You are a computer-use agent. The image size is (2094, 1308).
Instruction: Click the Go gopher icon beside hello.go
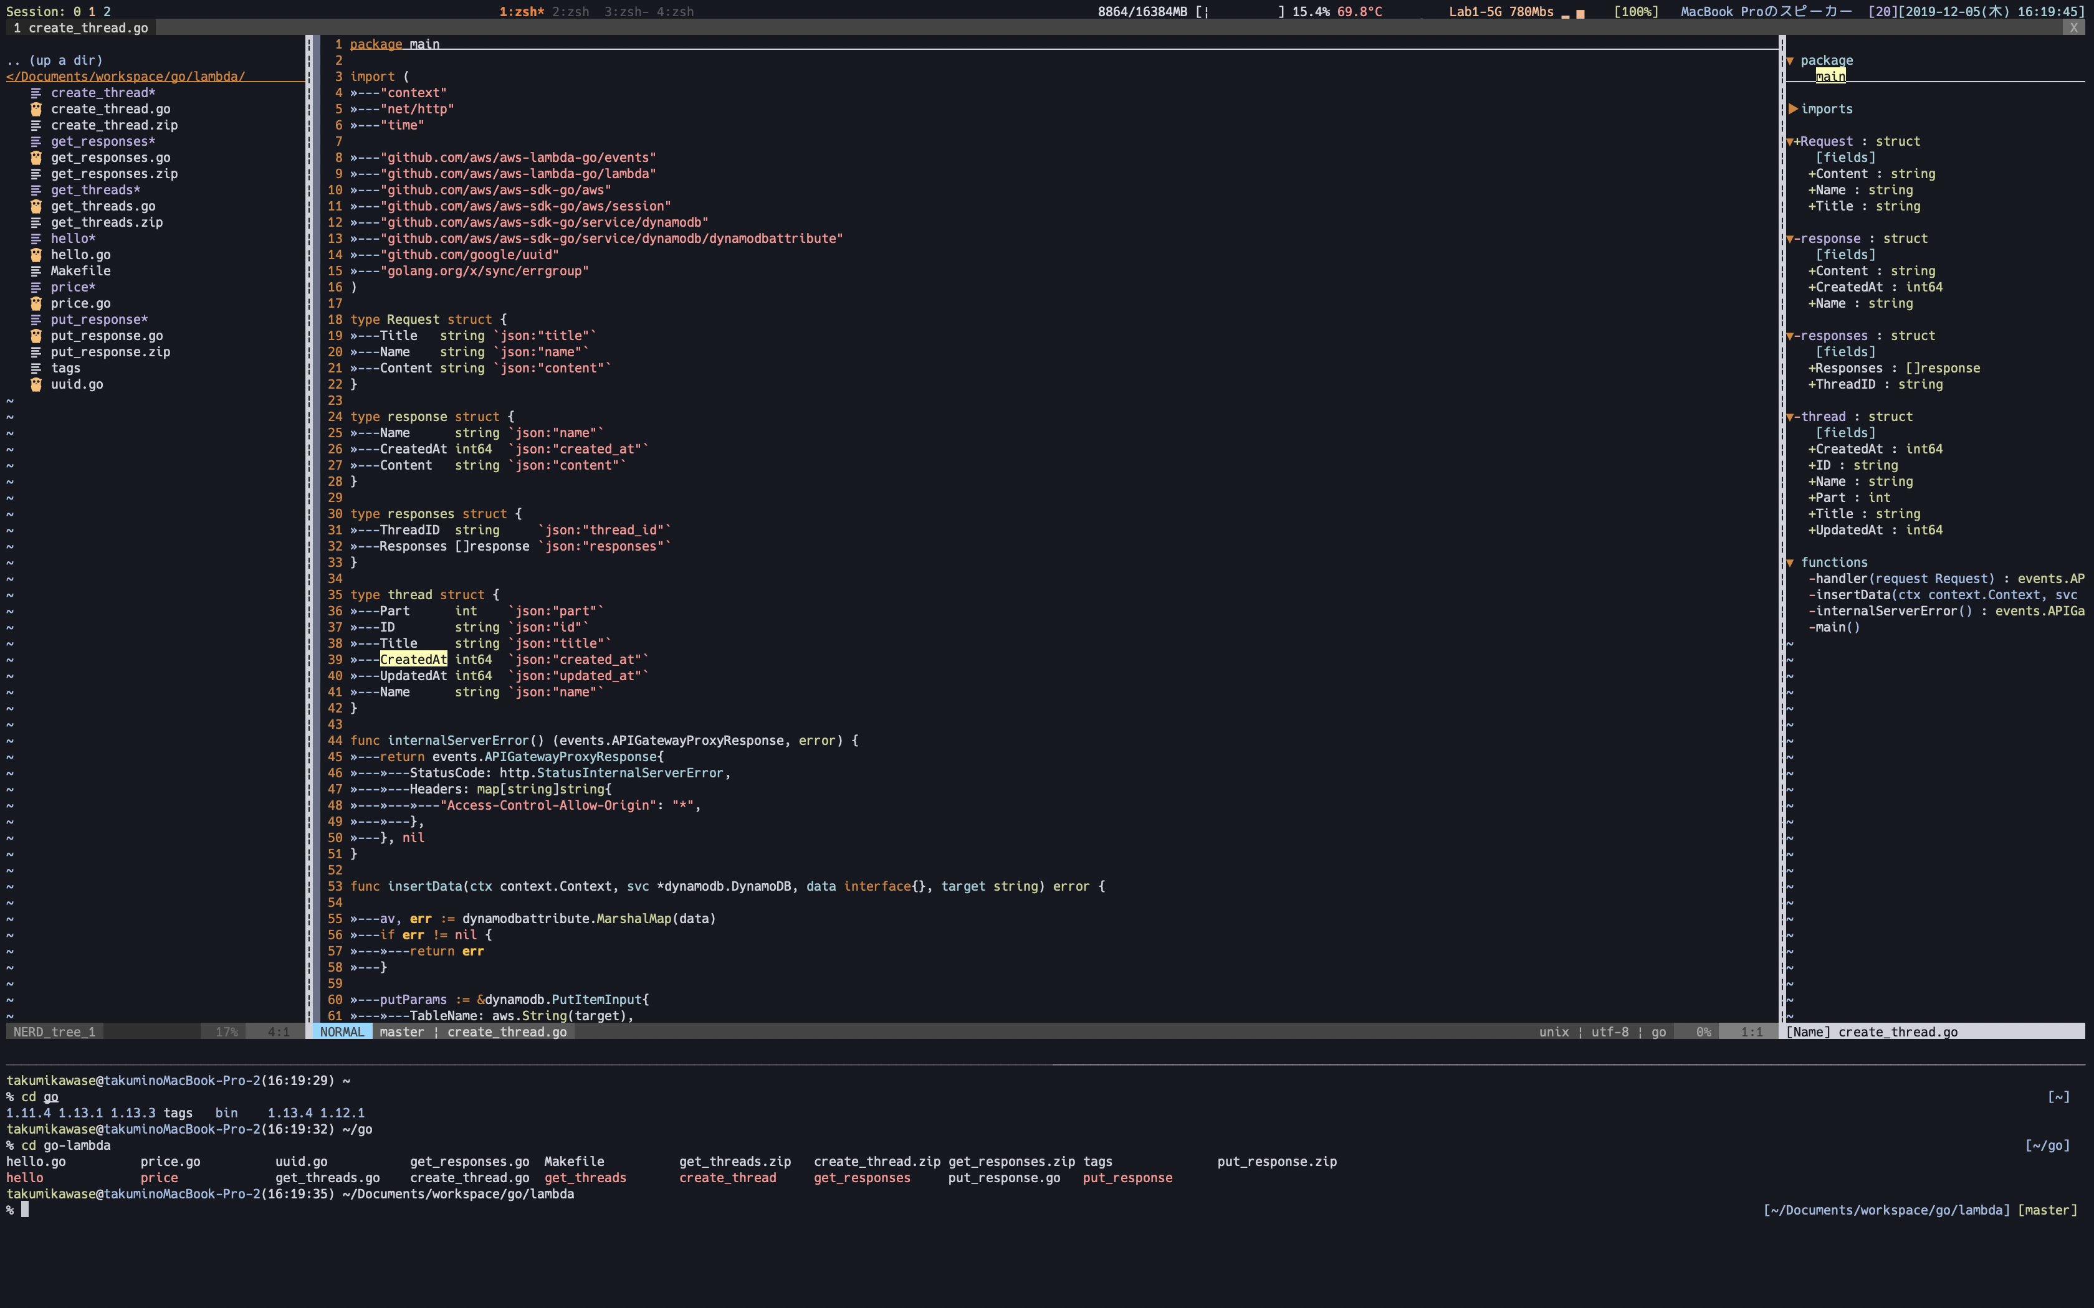(36, 254)
